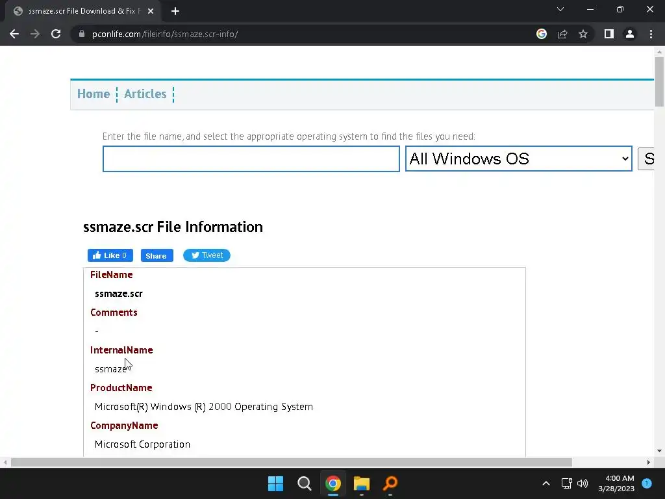Open the Chrome profile menu

tap(630, 34)
